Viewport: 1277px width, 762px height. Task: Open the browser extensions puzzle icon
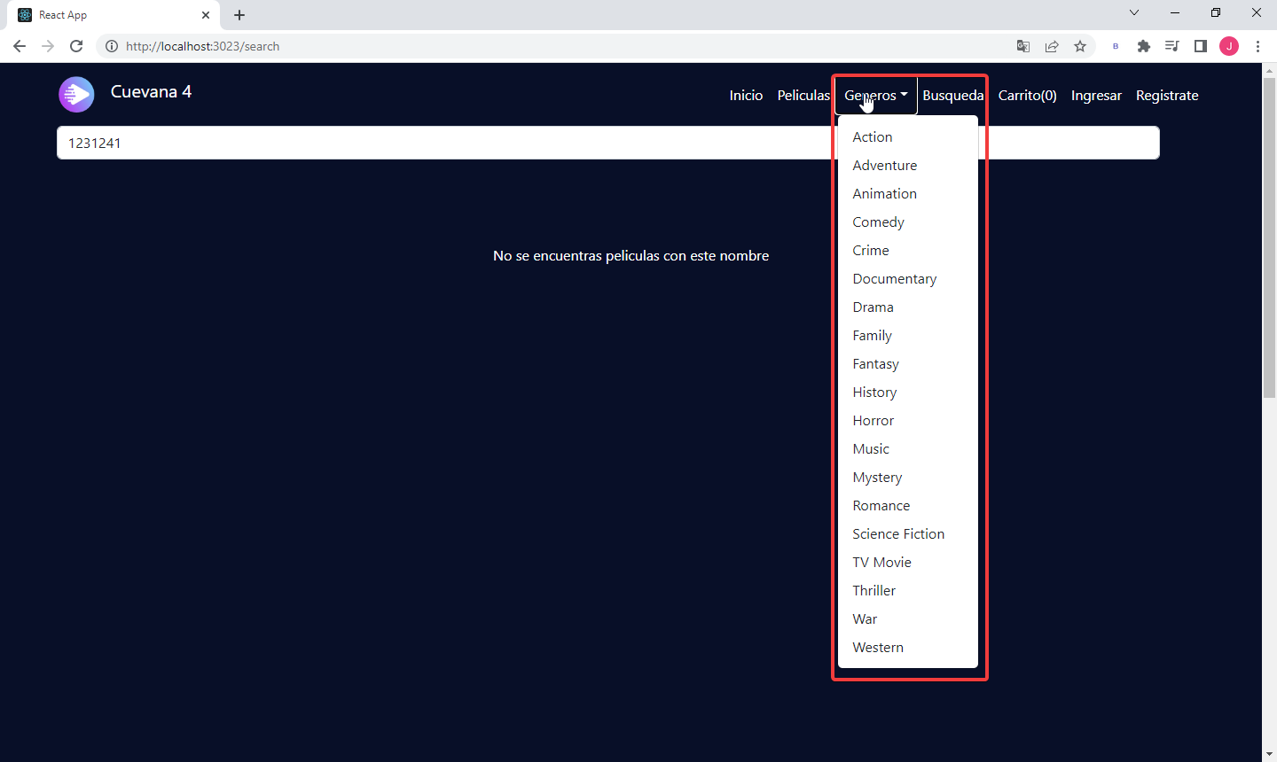tap(1144, 46)
